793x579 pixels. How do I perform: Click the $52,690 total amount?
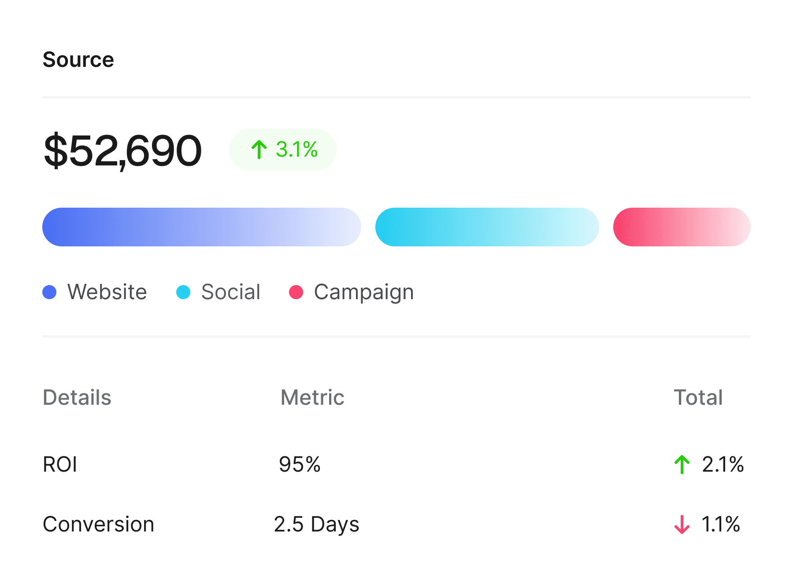pyautogui.click(x=122, y=151)
